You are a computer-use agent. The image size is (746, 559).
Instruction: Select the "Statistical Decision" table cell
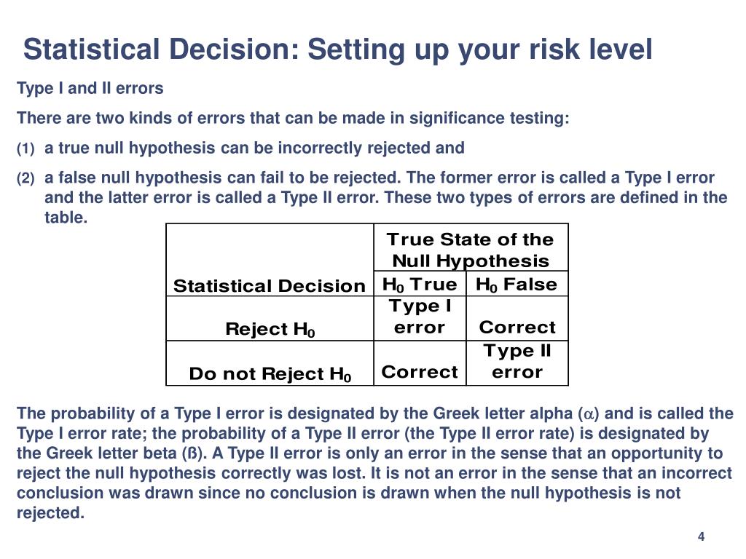(269, 286)
